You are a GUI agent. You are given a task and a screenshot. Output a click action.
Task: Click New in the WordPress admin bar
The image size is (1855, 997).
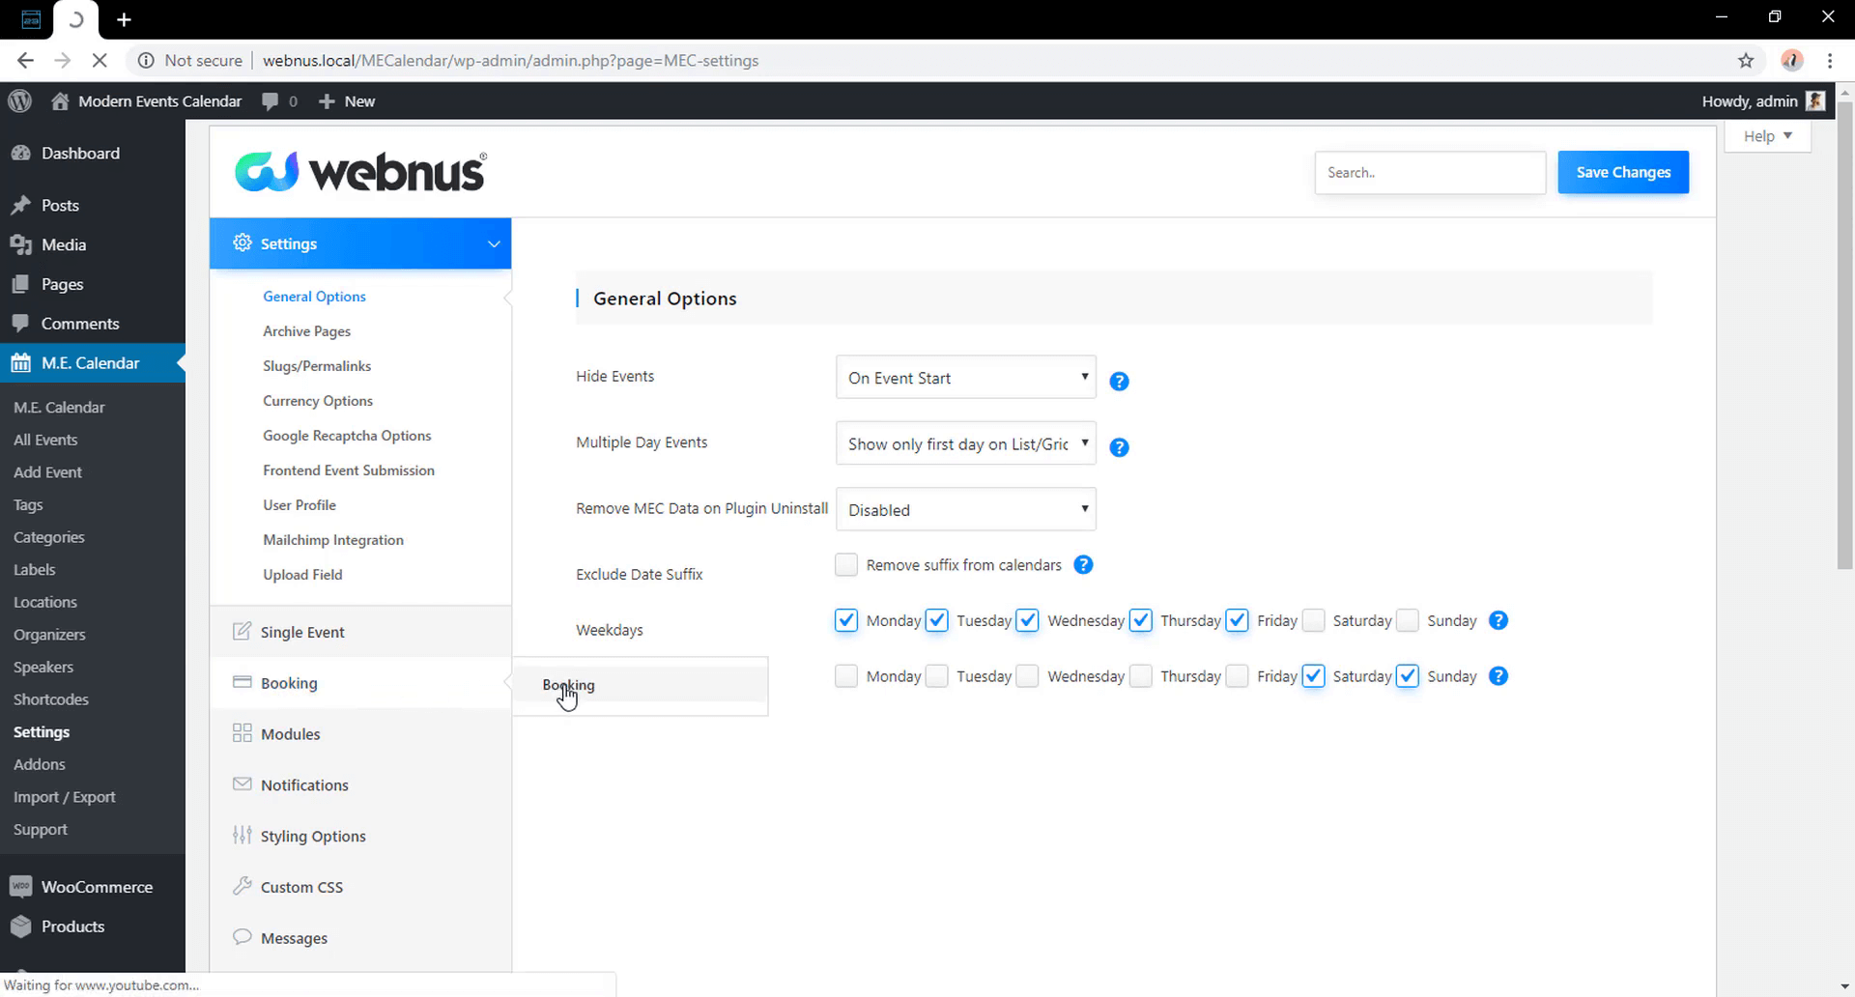[347, 101]
